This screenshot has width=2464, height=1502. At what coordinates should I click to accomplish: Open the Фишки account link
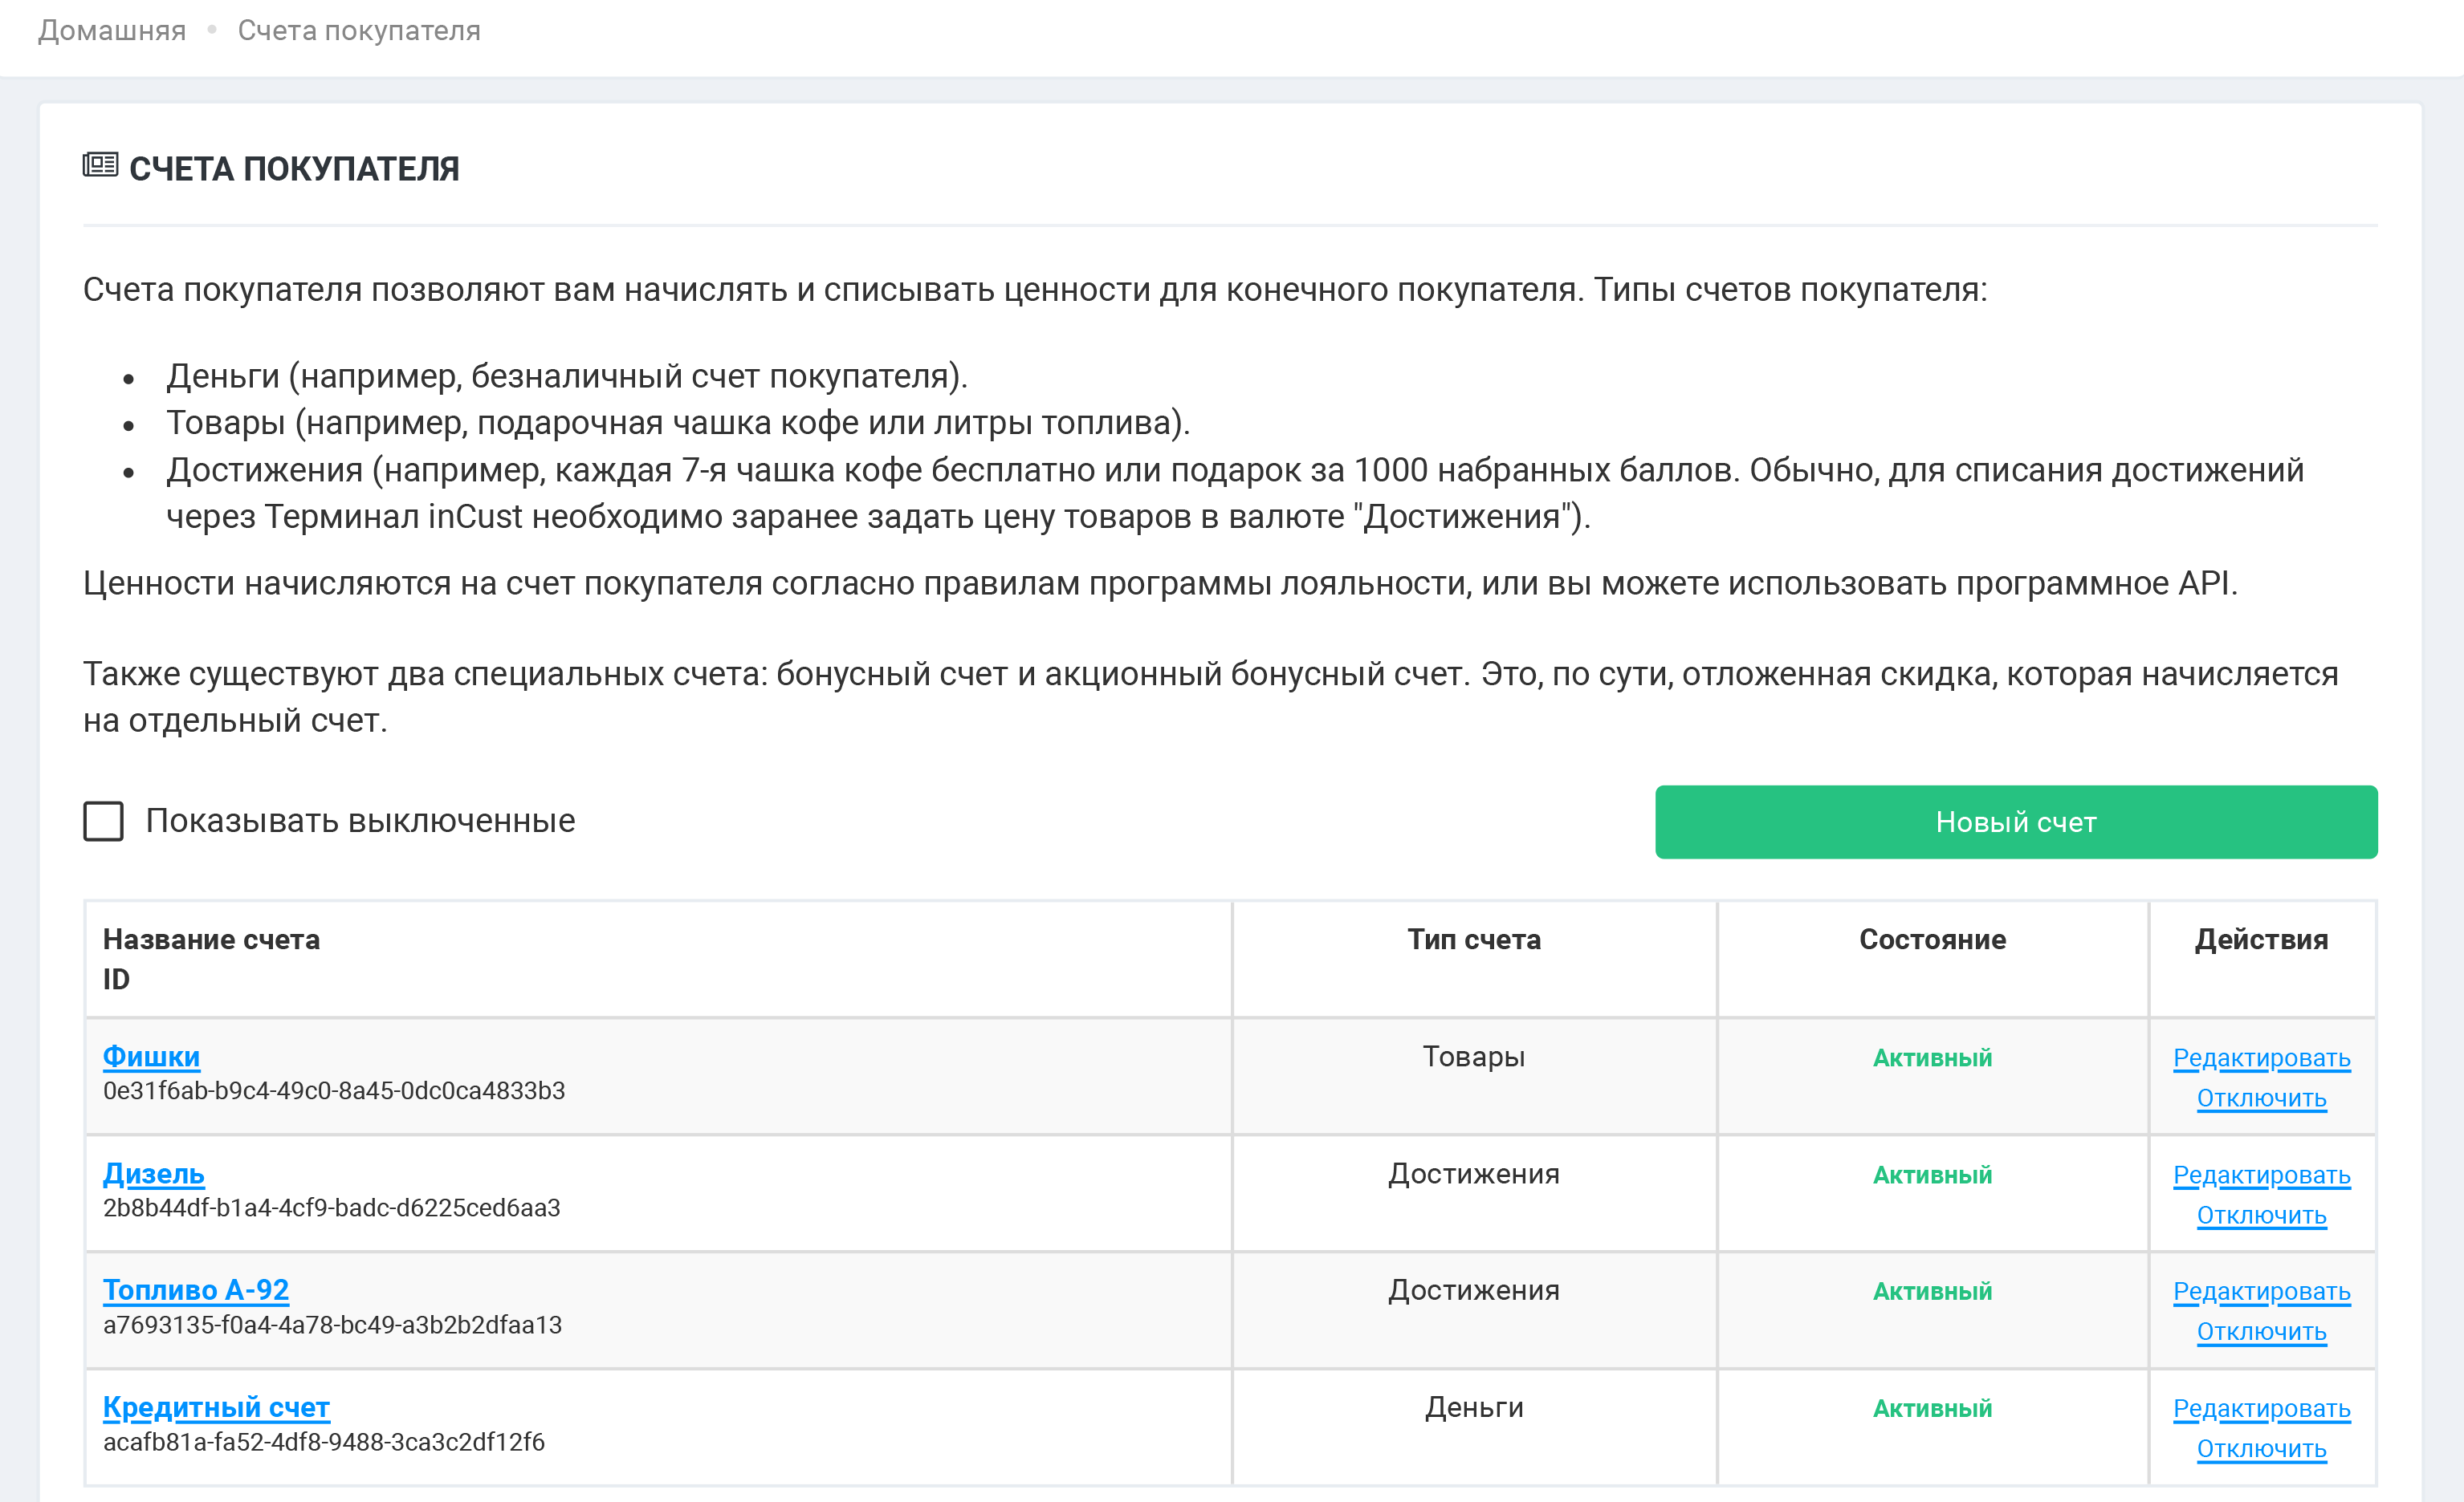pyautogui.click(x=151, y=1057)
